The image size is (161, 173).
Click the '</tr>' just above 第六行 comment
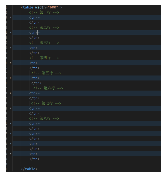(x=36, y=83)
